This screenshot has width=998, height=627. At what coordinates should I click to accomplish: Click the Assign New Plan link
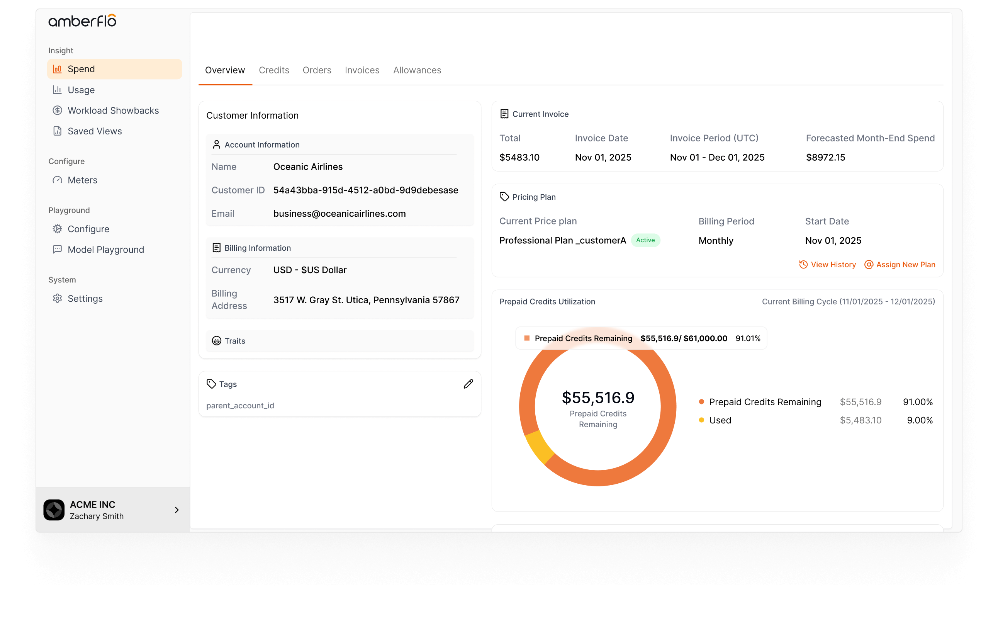pos(905,265)
